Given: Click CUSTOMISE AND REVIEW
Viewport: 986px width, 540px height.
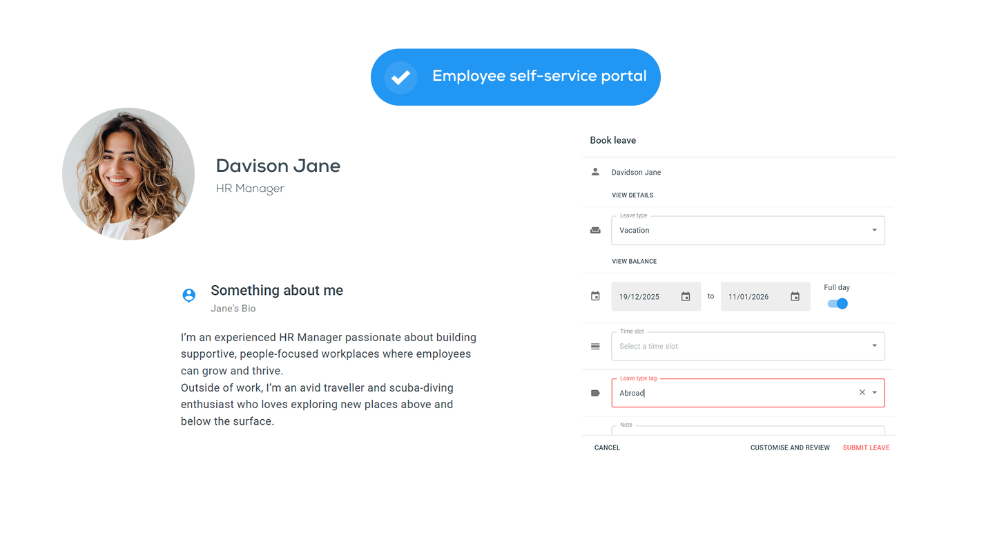Looking at the screenshot, I should [x=790, y=448].
